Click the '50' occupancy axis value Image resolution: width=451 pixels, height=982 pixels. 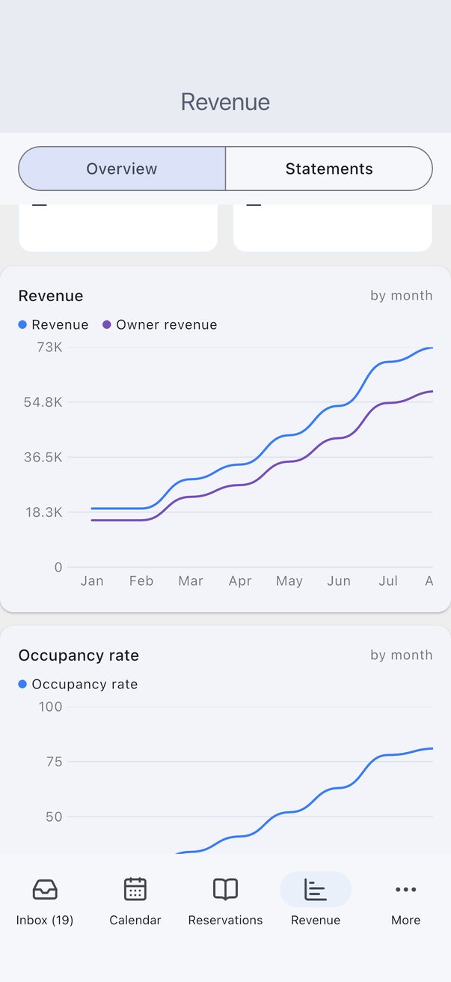pos(54,816)
